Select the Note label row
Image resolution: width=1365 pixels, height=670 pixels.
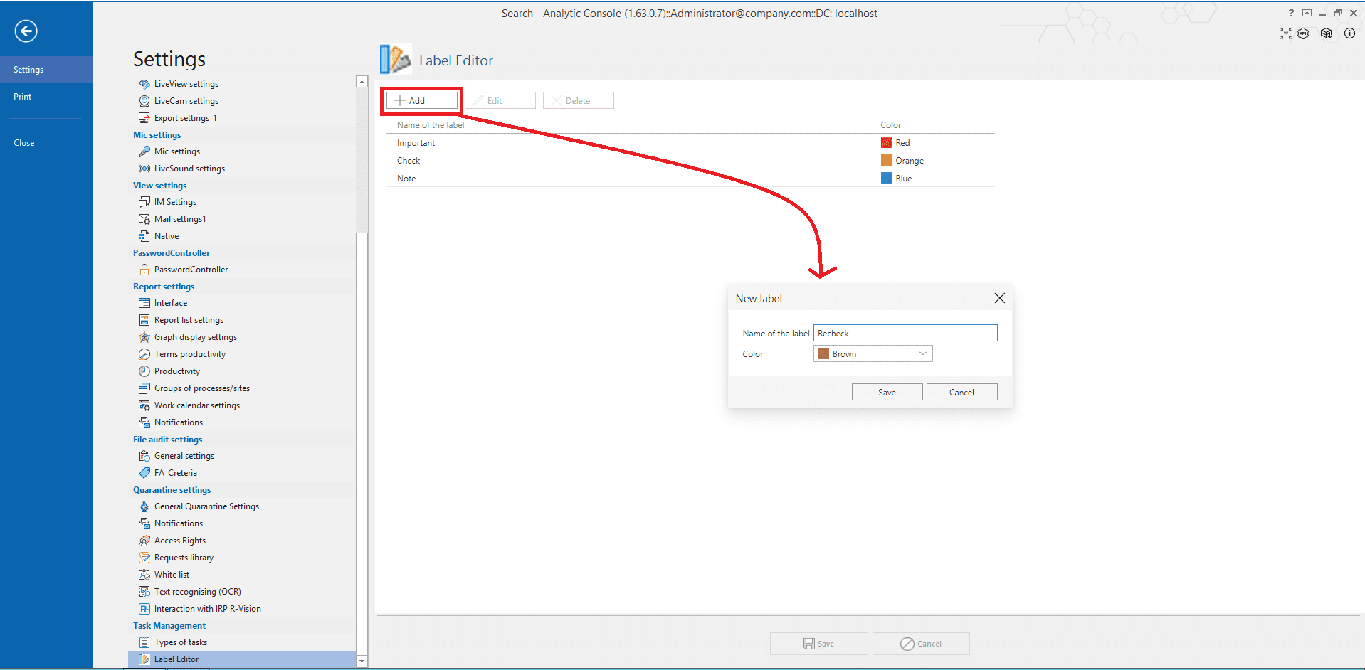click(x=690, y=178)
